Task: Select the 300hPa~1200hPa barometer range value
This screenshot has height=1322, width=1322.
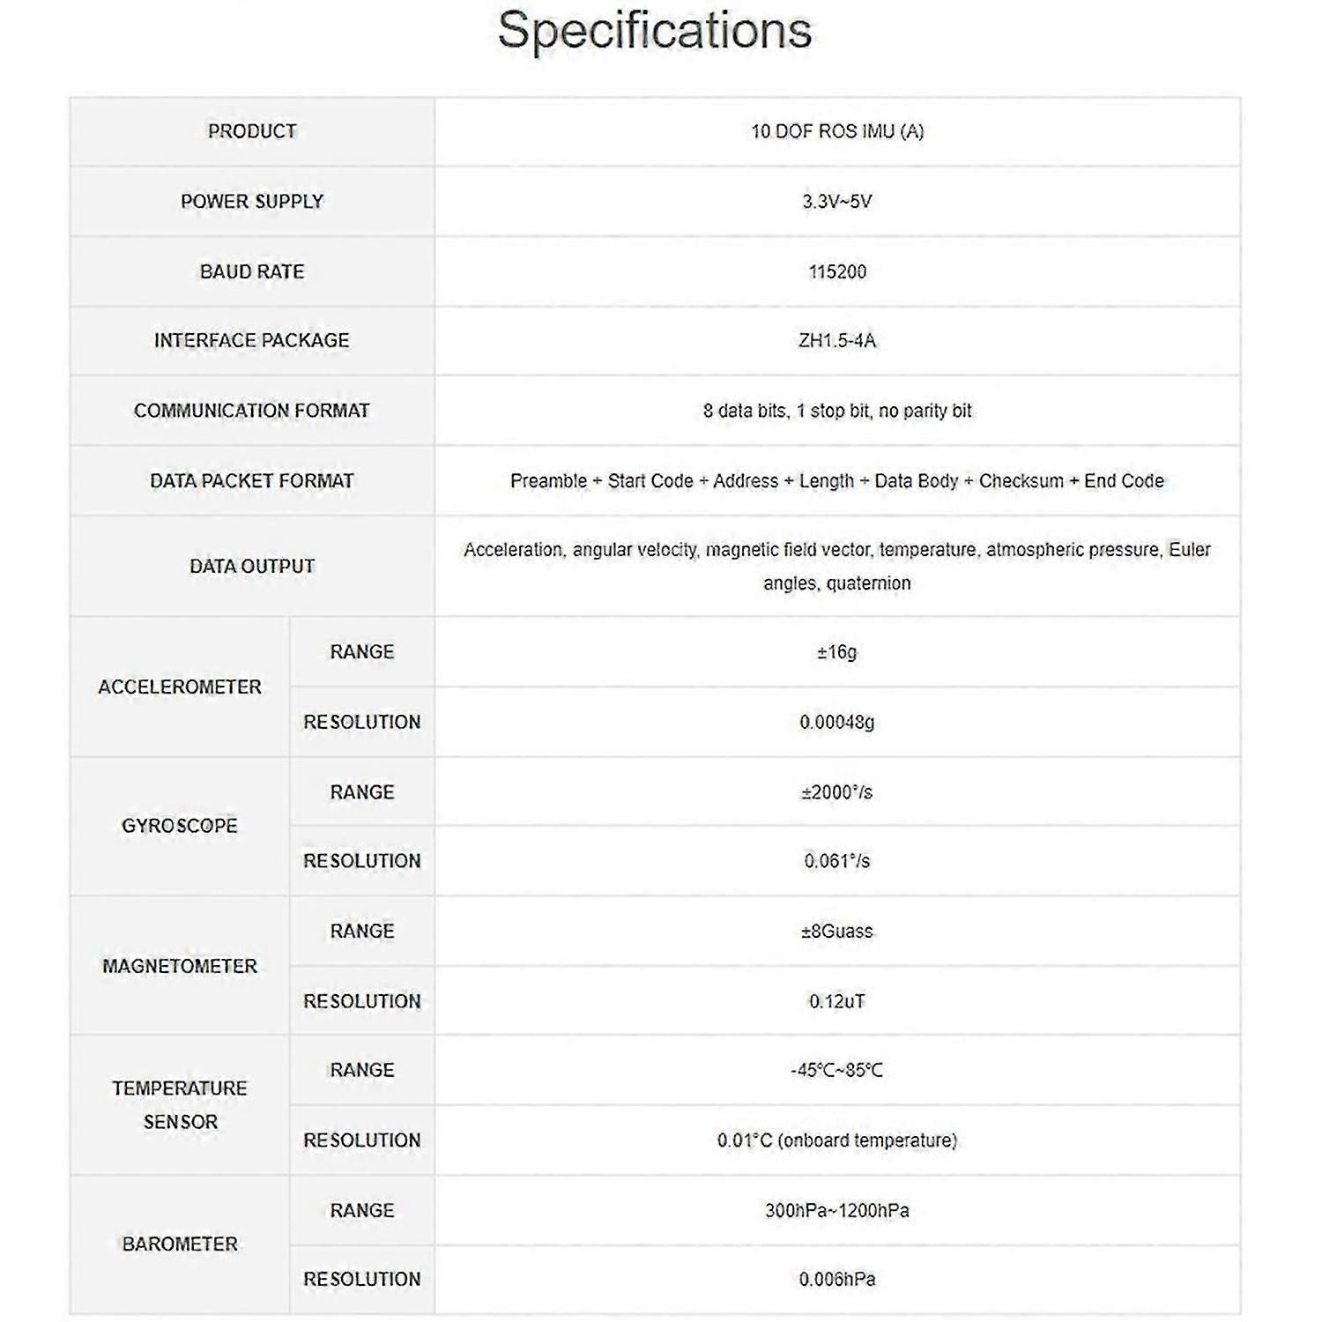Action: tap(837, 1210)
